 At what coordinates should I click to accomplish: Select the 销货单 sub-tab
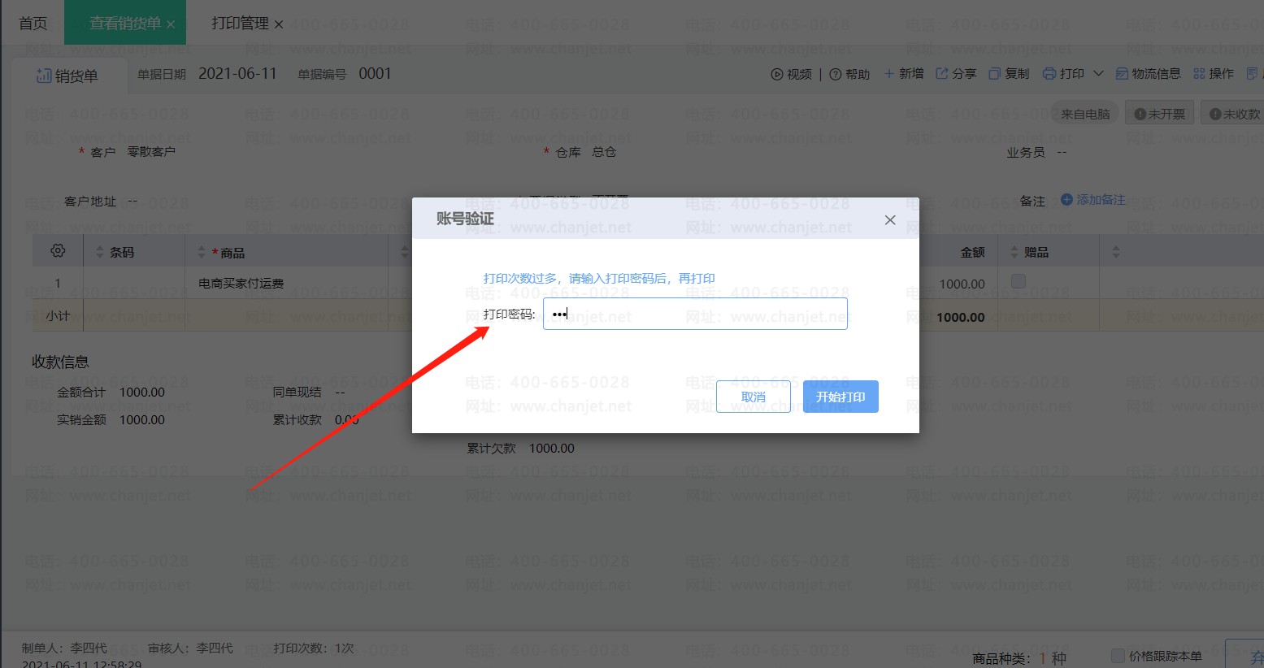[x=67, y=76]
